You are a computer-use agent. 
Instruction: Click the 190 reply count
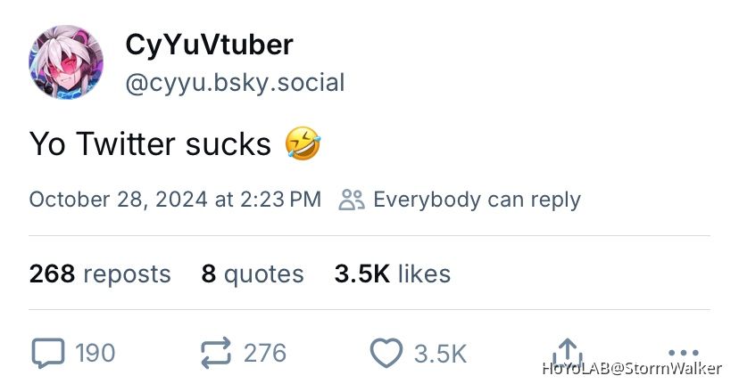tap(95, 354)
